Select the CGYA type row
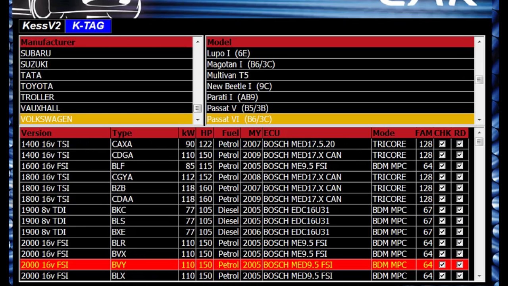508x286 pixels. pyautogui.click(x=244, y=177)
